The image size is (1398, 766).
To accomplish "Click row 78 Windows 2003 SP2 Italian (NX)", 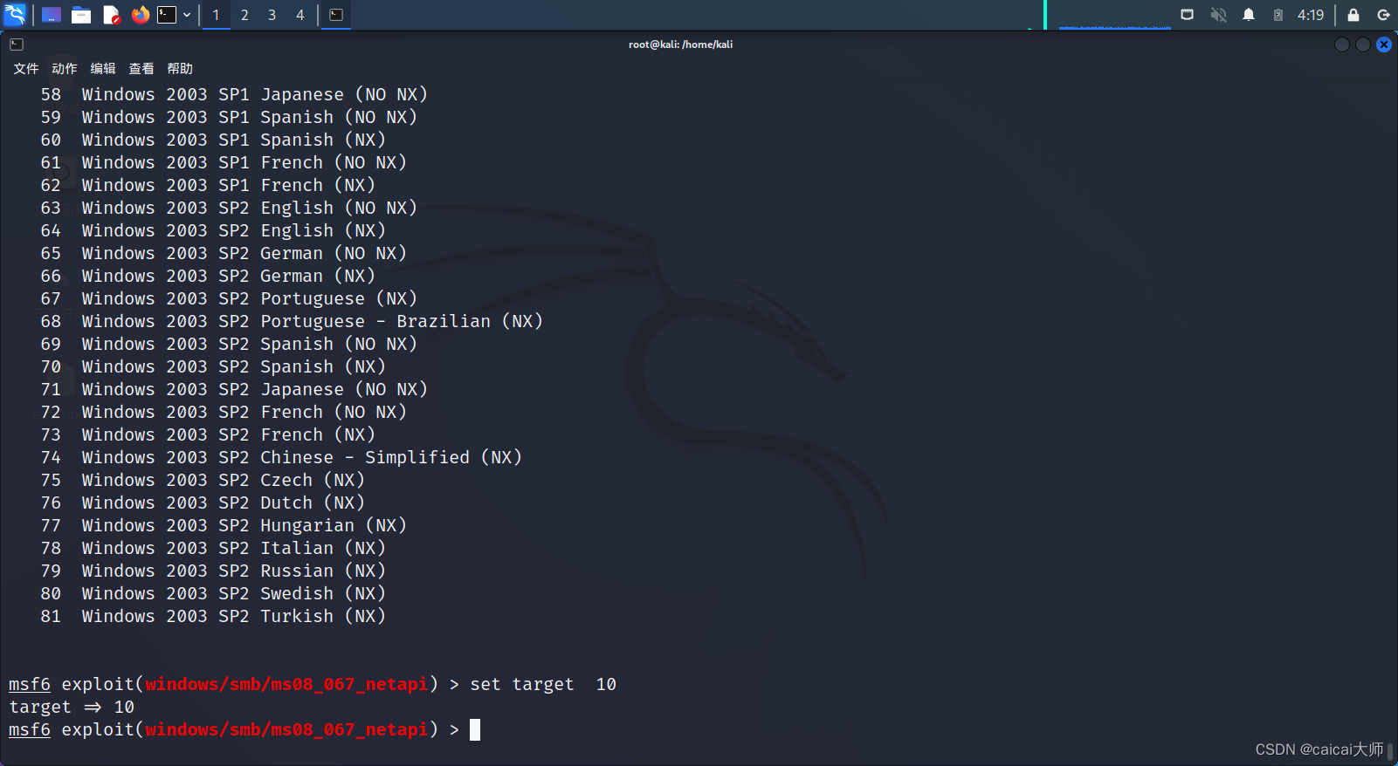I will point(213,548).
